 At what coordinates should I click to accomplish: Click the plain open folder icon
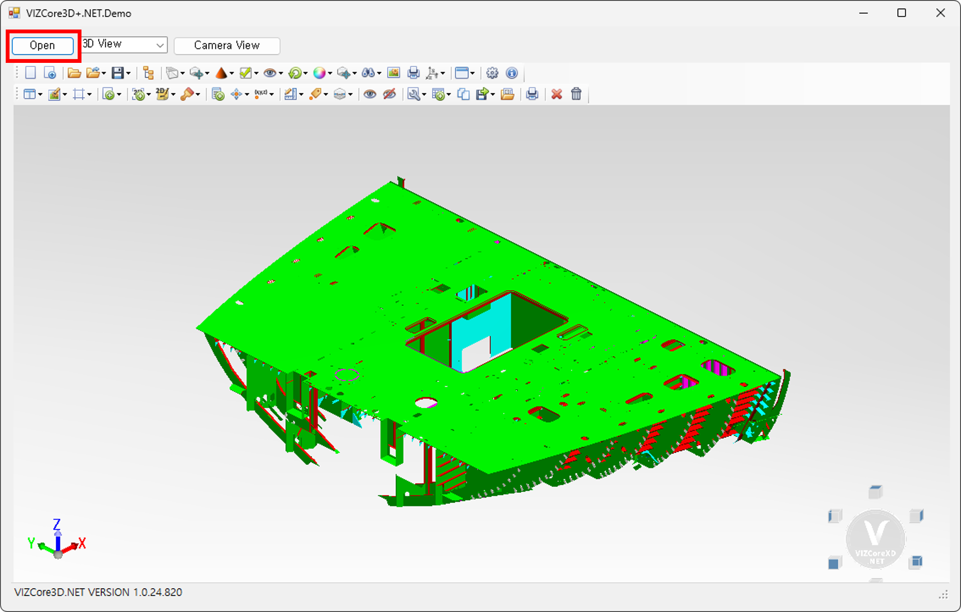(x=74, y=73)
